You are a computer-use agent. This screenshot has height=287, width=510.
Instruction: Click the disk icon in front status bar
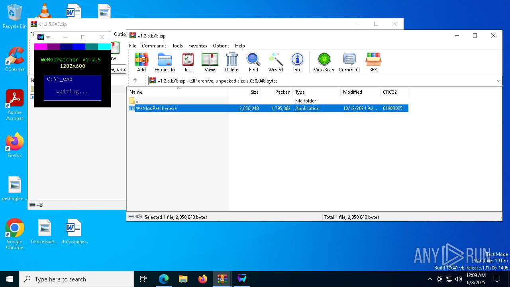131,216
